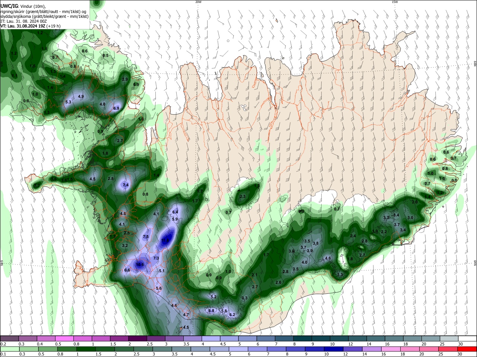
Task: Click the 4.9 precipitation value on the map
Action: pos(81,97)
